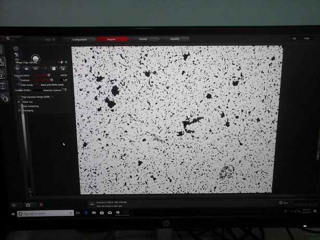Image resolution: width=320 pixels, height=240 pixels.
Task: Click the Help menu
Action: pos(307,39)
